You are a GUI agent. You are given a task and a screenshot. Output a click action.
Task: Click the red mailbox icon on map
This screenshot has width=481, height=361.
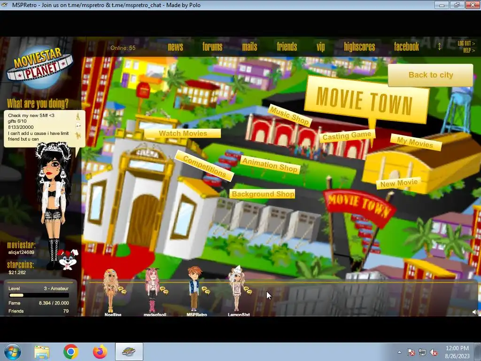point(143,90)
